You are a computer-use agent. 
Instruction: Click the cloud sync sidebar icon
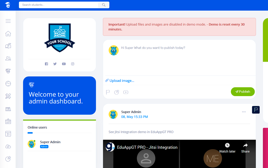[x=8, y=146]
